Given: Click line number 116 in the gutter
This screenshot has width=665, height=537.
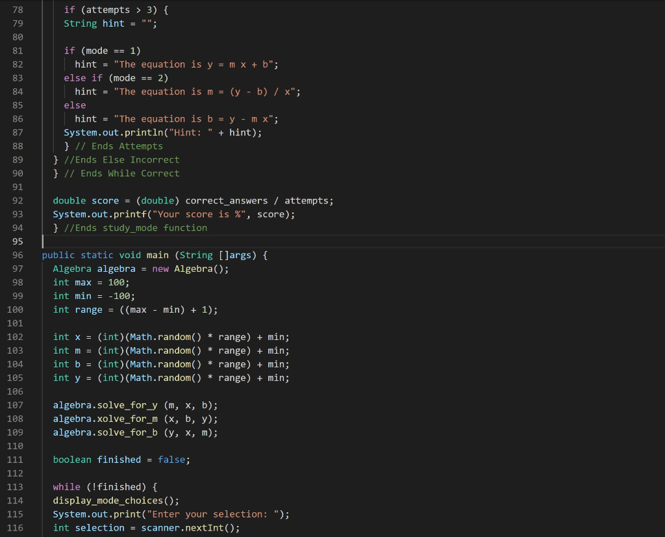Looking at the screenshot, I should (x=15, y=528).
